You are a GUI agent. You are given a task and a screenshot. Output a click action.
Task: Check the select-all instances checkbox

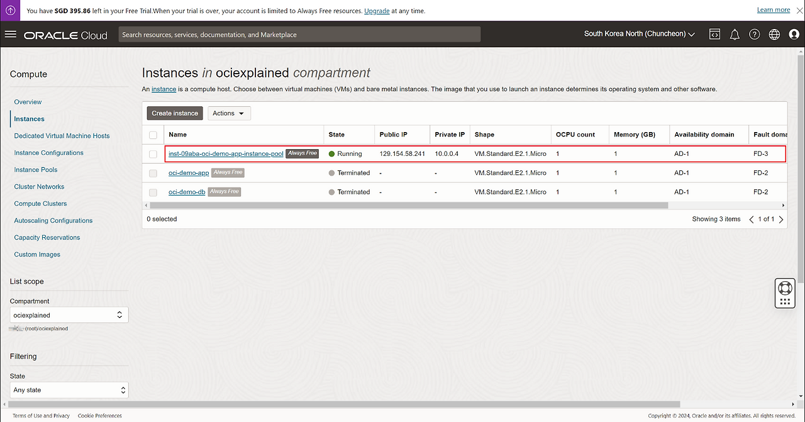point(153,135)
